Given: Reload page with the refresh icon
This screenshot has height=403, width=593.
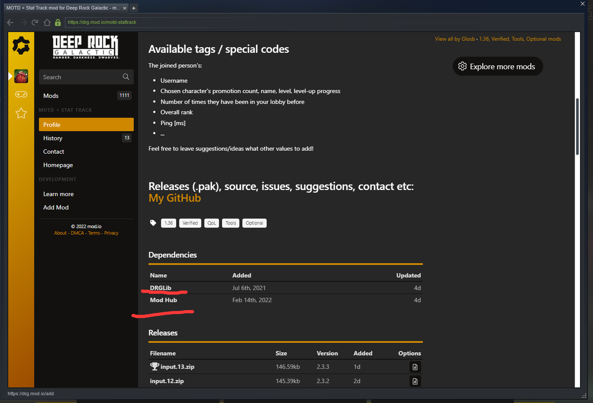Looking at the screenshot, I should 35,22.
